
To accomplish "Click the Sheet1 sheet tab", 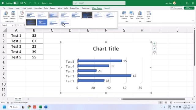I will click(18, 99).
